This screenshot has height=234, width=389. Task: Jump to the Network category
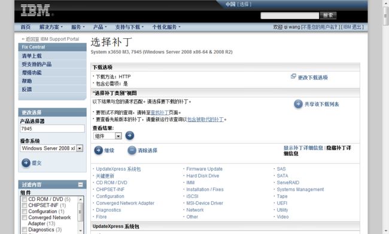coord(195,210)
